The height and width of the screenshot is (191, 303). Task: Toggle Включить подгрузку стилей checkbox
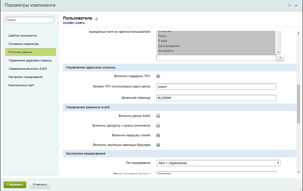tap(158, 135)
